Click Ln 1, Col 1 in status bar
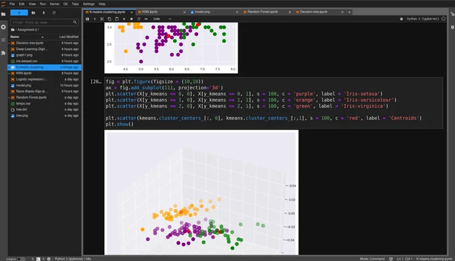 click(405, 259)
